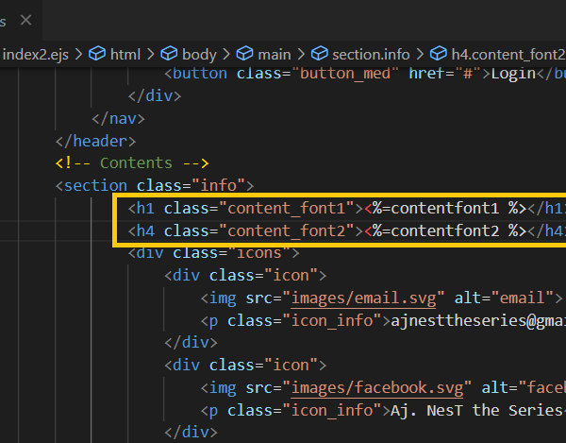The image size is (566, 443).
Task: Click the cube icon beside section.info
Action: coord(319,55)
